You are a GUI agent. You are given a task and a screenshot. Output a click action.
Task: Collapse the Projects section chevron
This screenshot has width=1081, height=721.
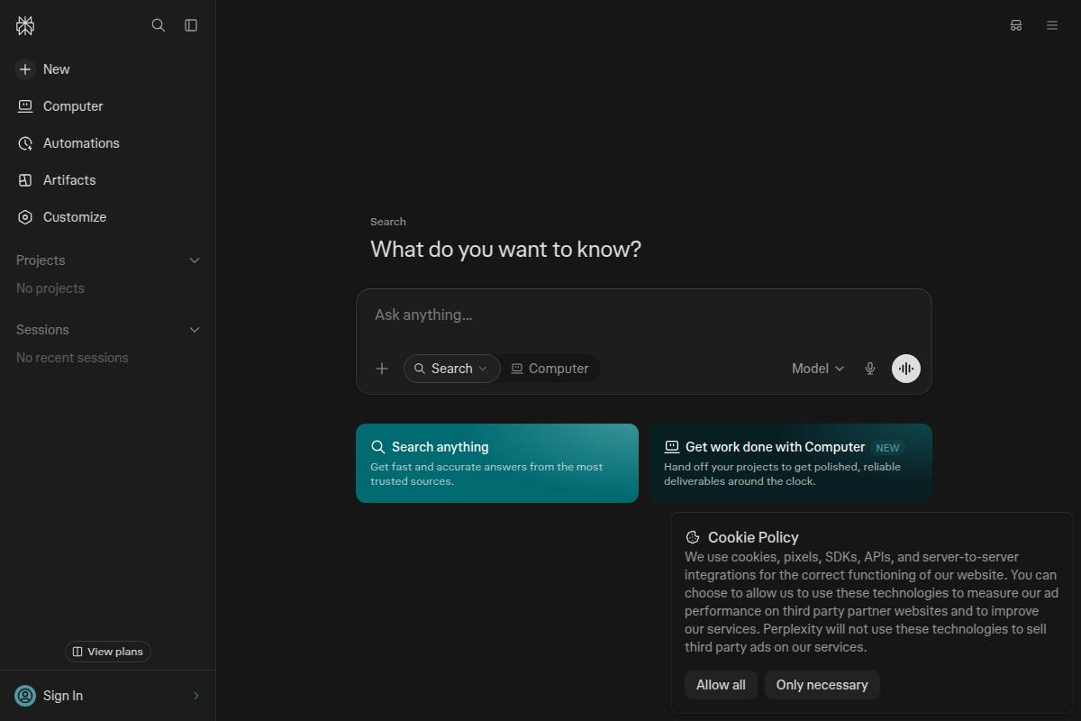pos(195,260)
